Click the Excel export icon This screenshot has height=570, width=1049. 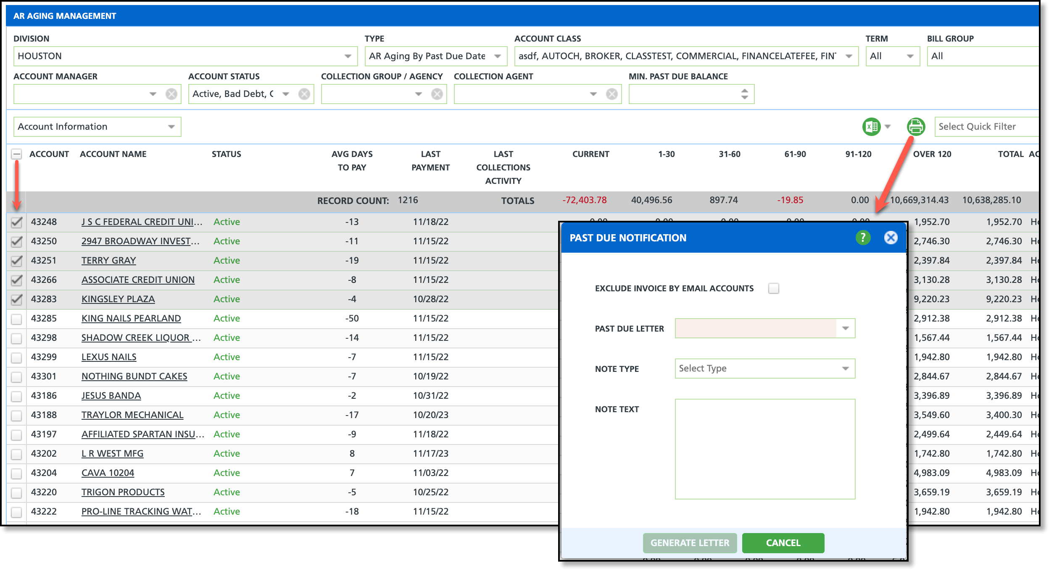coord(871,126)
